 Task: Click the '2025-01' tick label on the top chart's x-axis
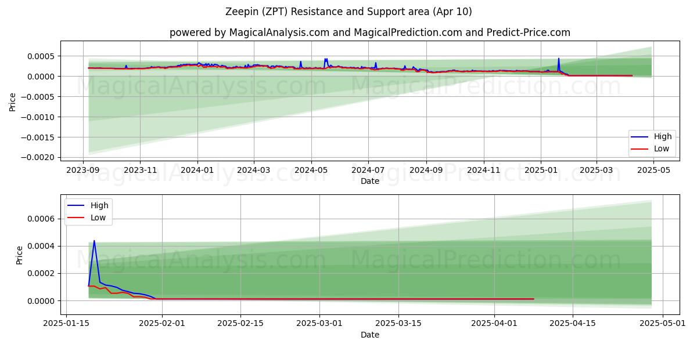coord(541,170)
